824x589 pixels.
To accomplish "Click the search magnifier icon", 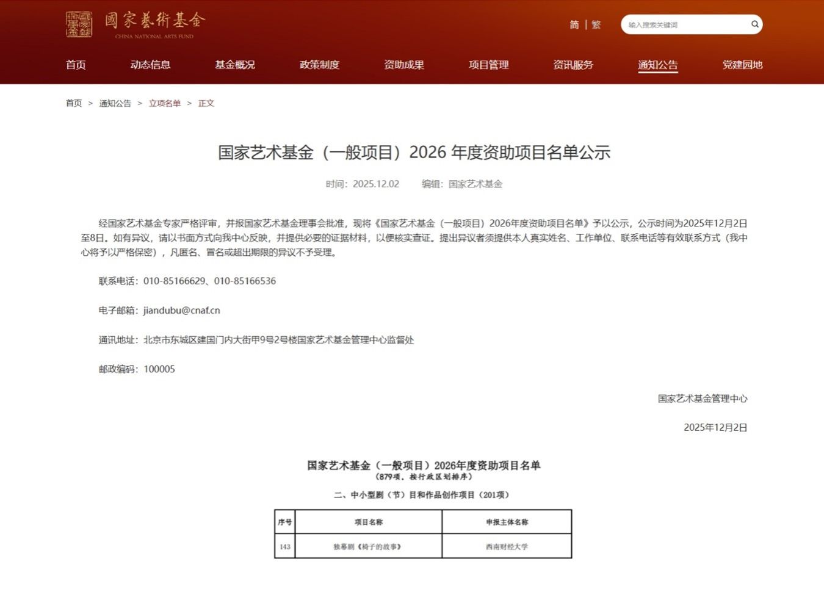I will point(754,24).
